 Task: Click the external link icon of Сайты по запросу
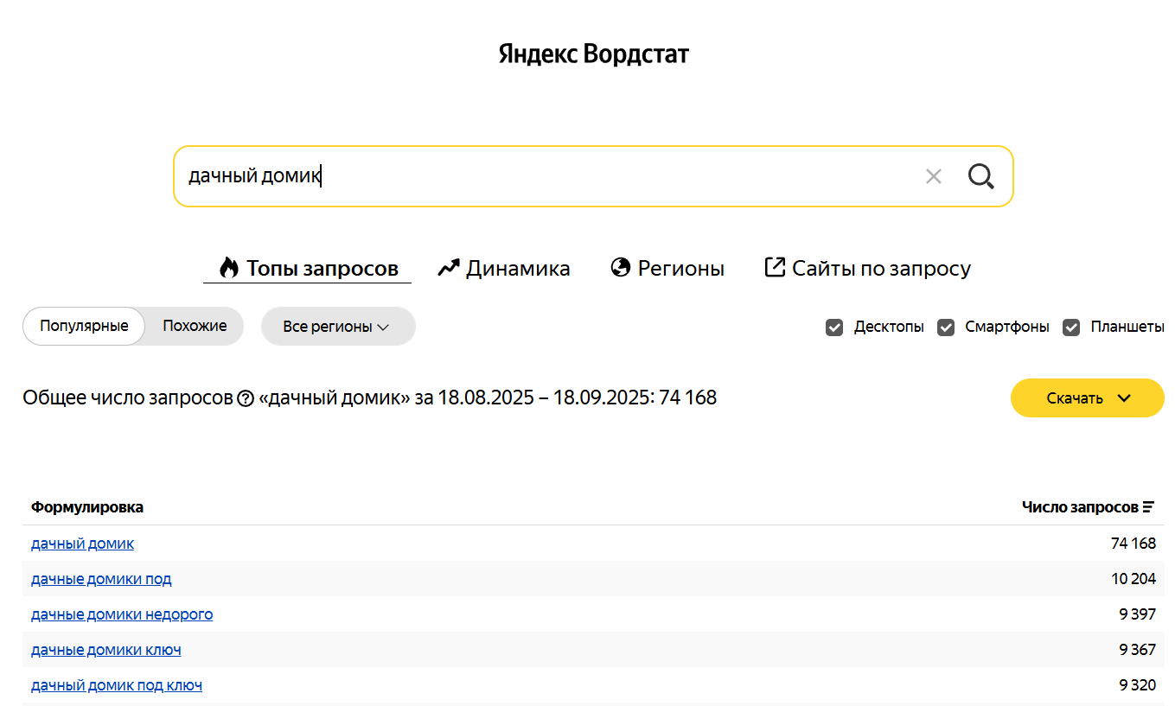[775, 267]
